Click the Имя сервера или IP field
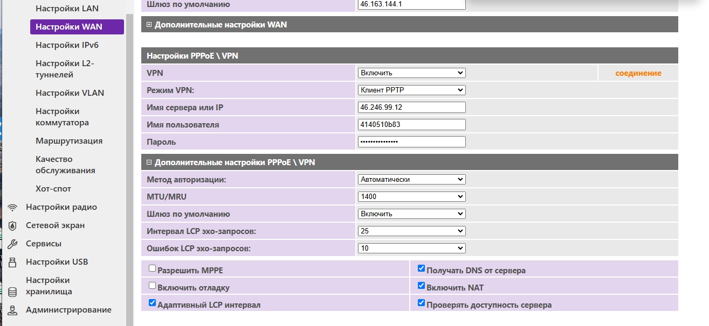Viewport: 709px width, 326px height. click(x=411, y=108)
